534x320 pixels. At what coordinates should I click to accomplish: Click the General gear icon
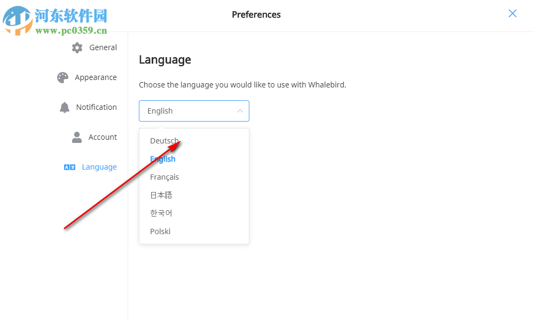pos(77,47)
